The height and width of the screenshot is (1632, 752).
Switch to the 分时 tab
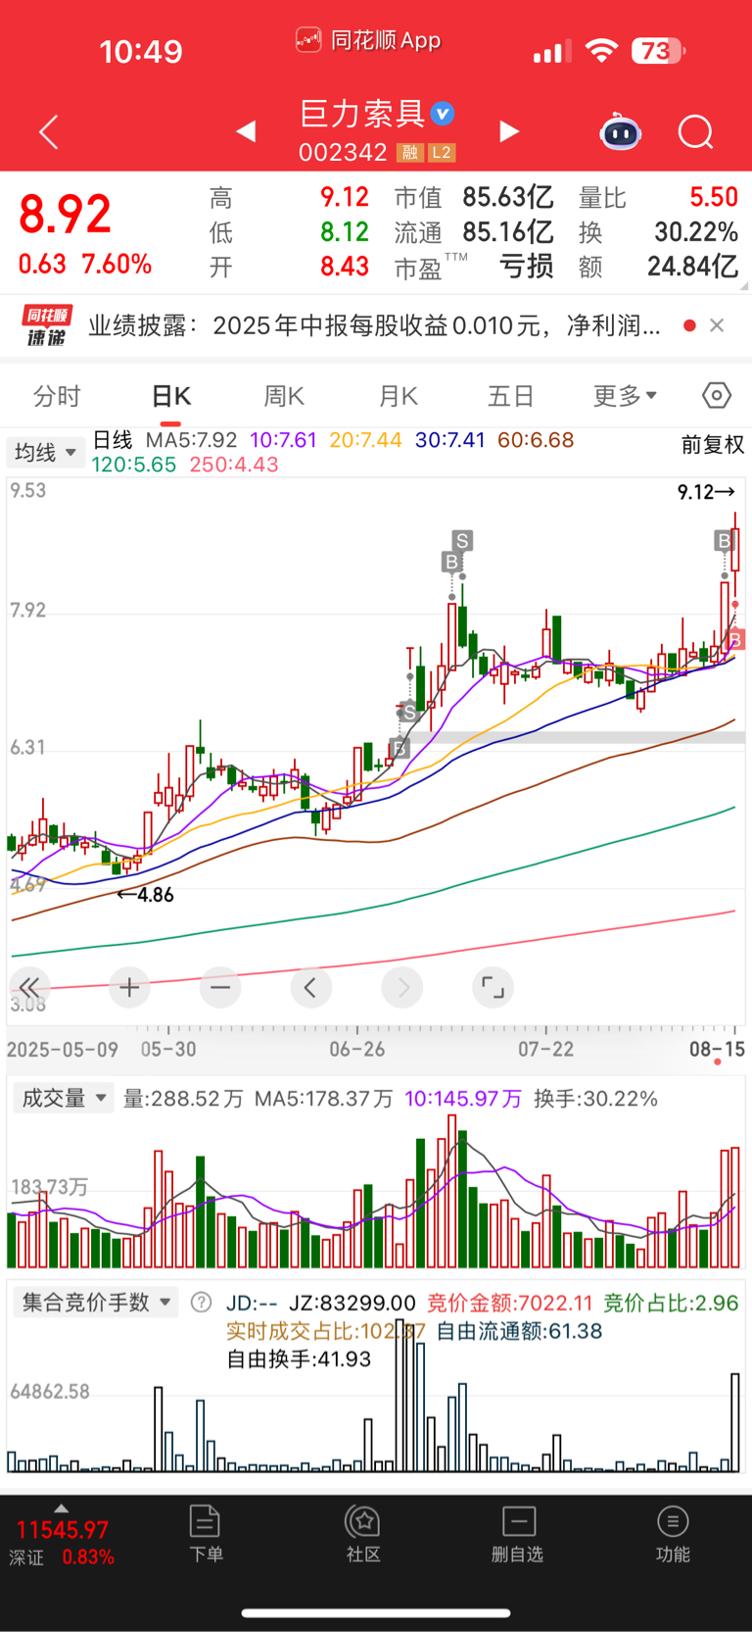pos(57,396)
